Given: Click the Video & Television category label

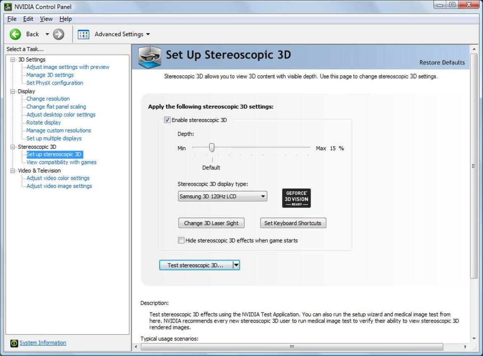Looking at the screenshot, I should pyautogui.click(x=39, y=171).
